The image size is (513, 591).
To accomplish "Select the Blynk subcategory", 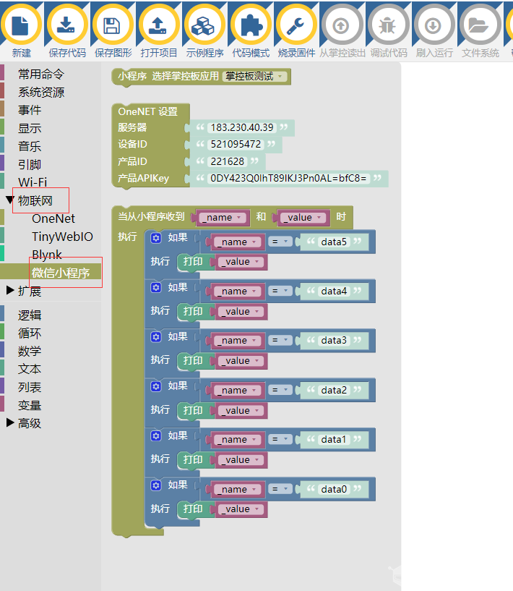I will 47,255.
